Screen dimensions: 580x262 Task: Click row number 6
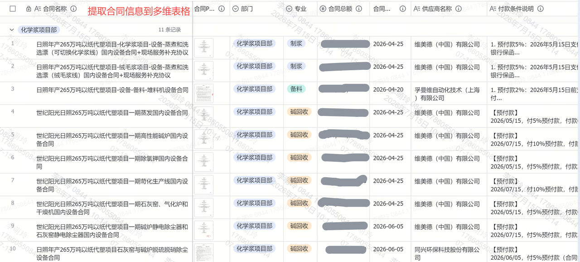point(13,157)
